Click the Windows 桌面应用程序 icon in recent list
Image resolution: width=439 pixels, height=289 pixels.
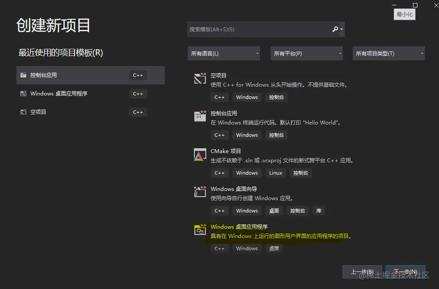[23, 93]
